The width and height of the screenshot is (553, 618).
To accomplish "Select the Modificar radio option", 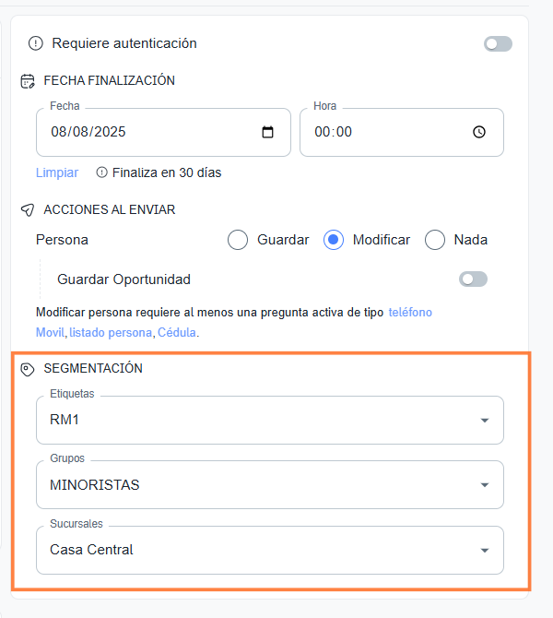I will (x=334, y=240).
